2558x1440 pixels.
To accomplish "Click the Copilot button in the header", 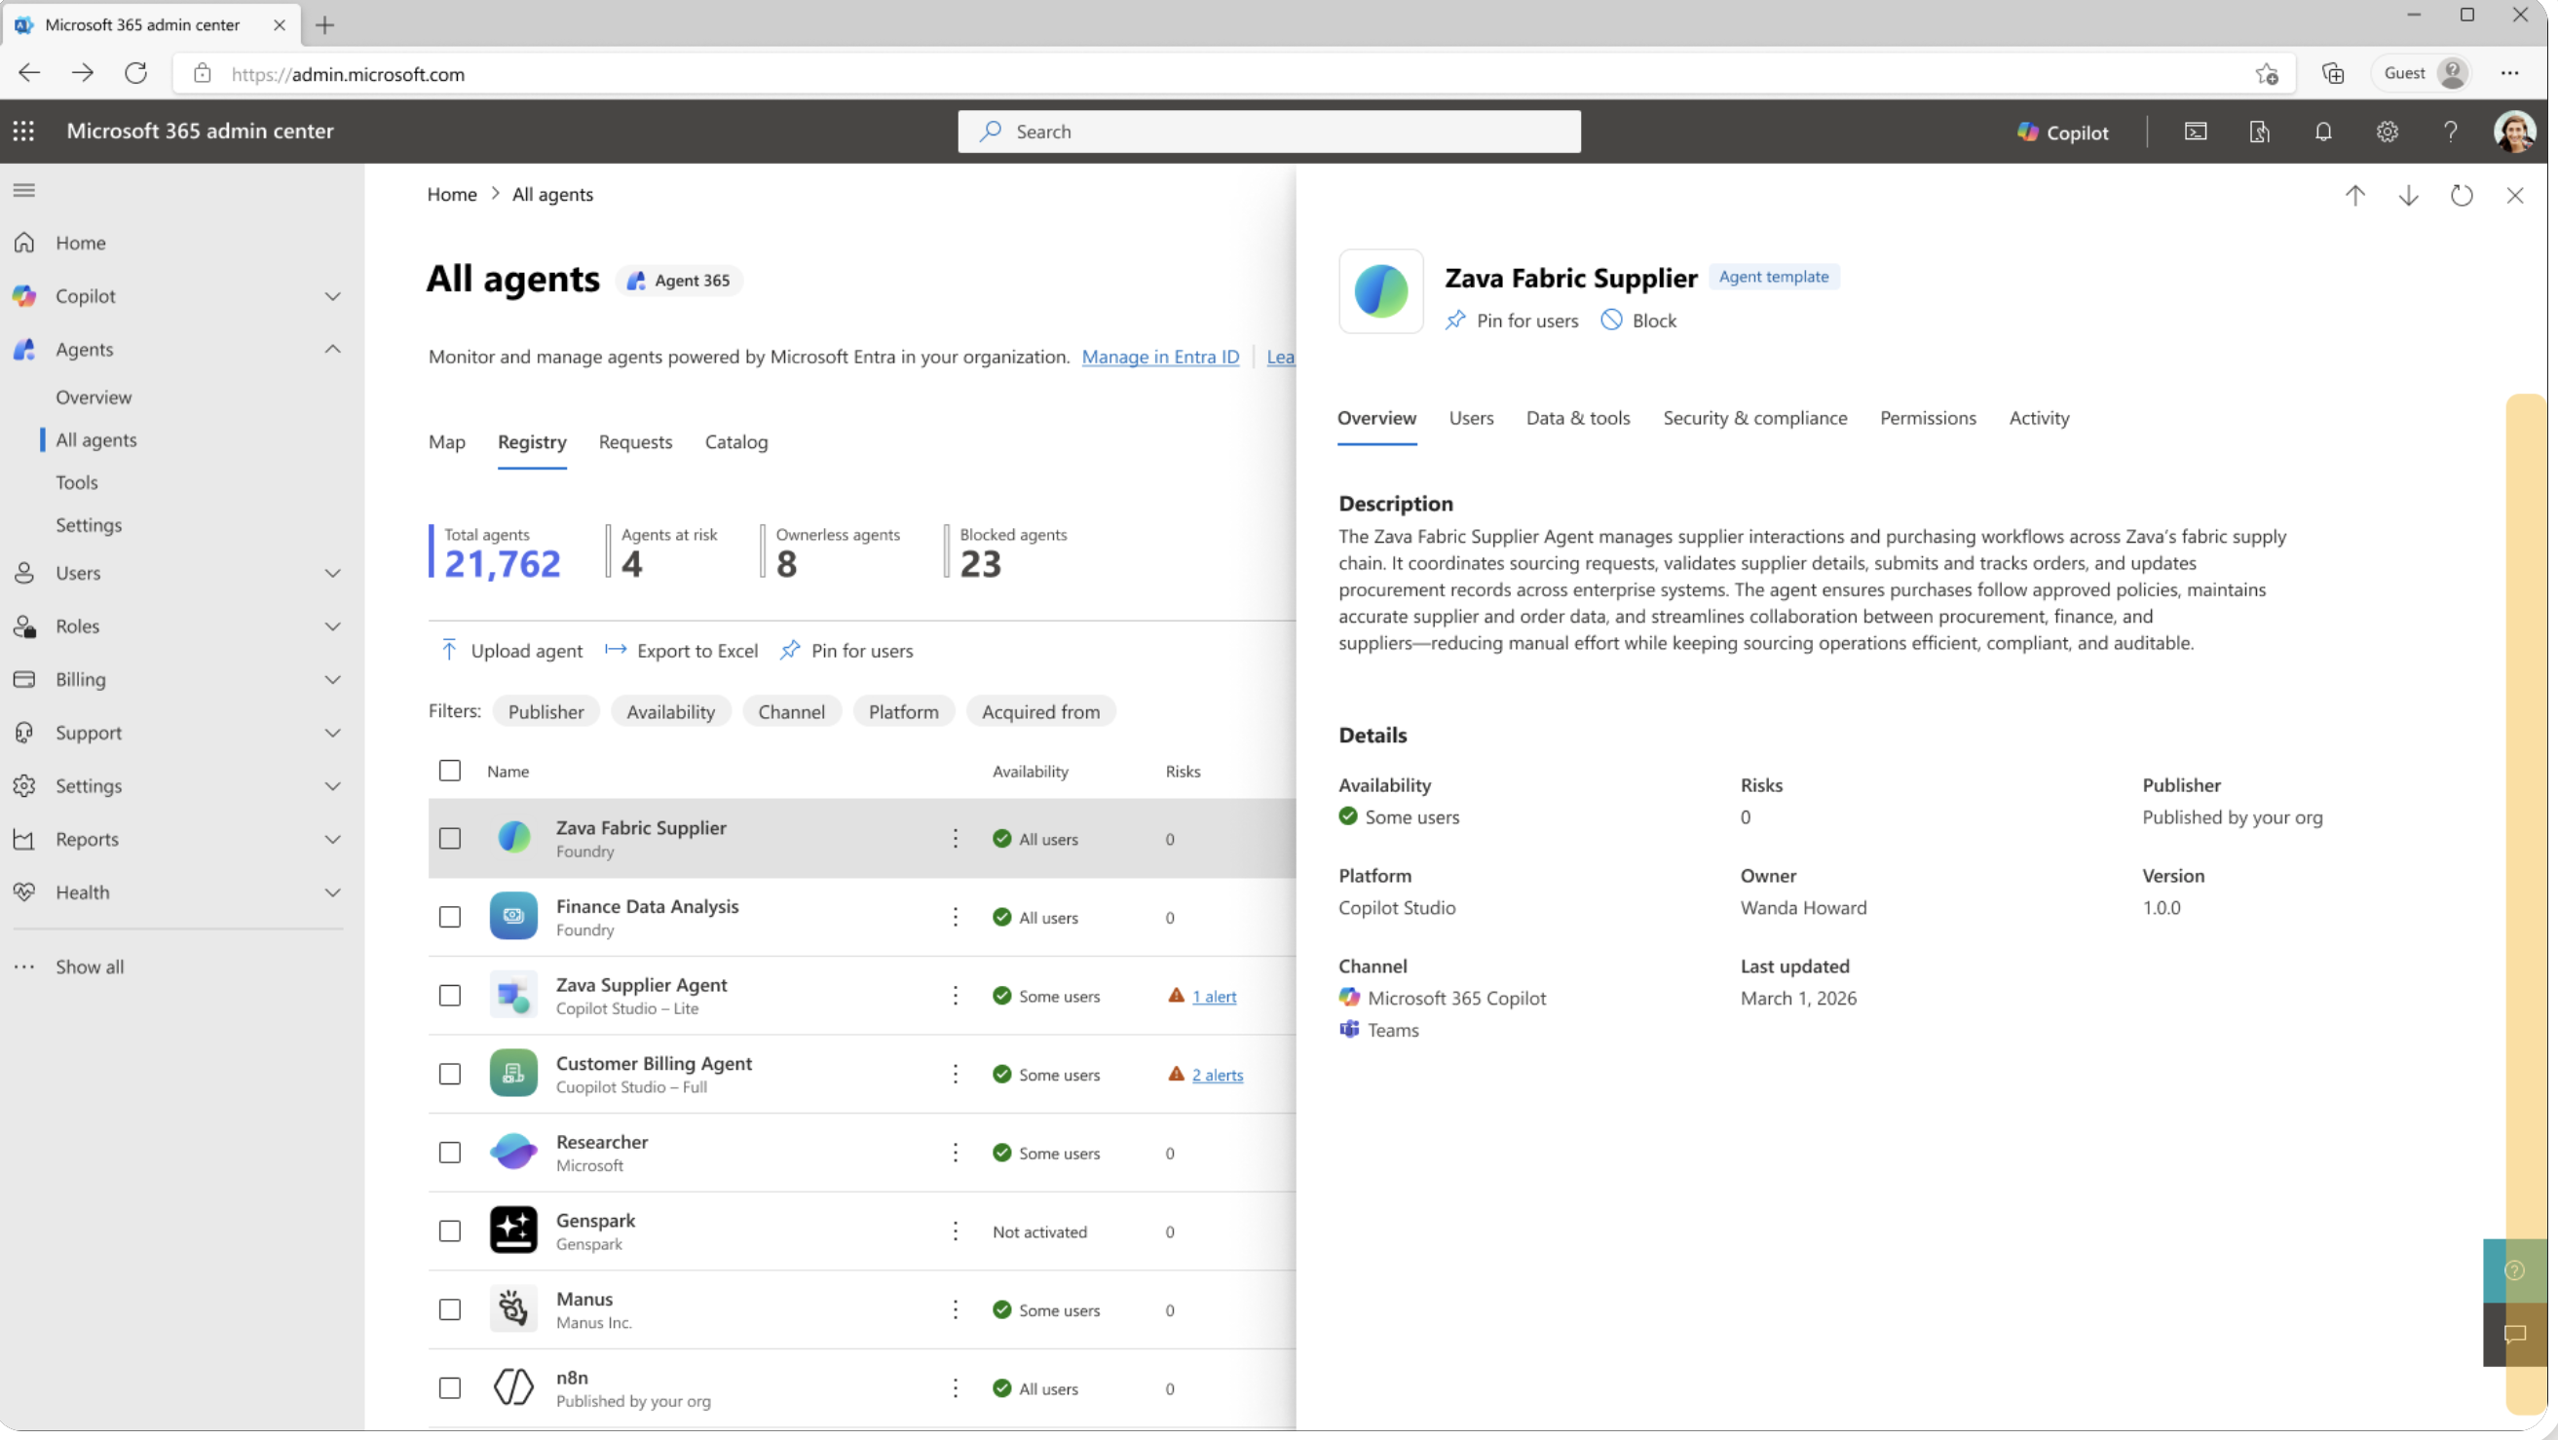I will 2062,132.
